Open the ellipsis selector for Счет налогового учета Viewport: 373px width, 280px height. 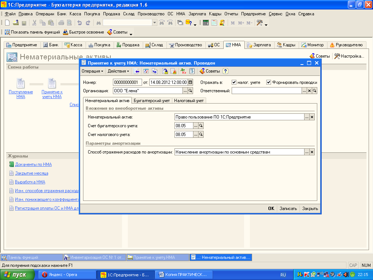coord(196,135)
